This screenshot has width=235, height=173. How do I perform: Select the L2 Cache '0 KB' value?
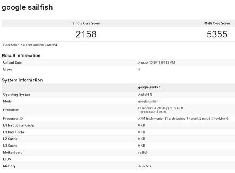(141, 139)
